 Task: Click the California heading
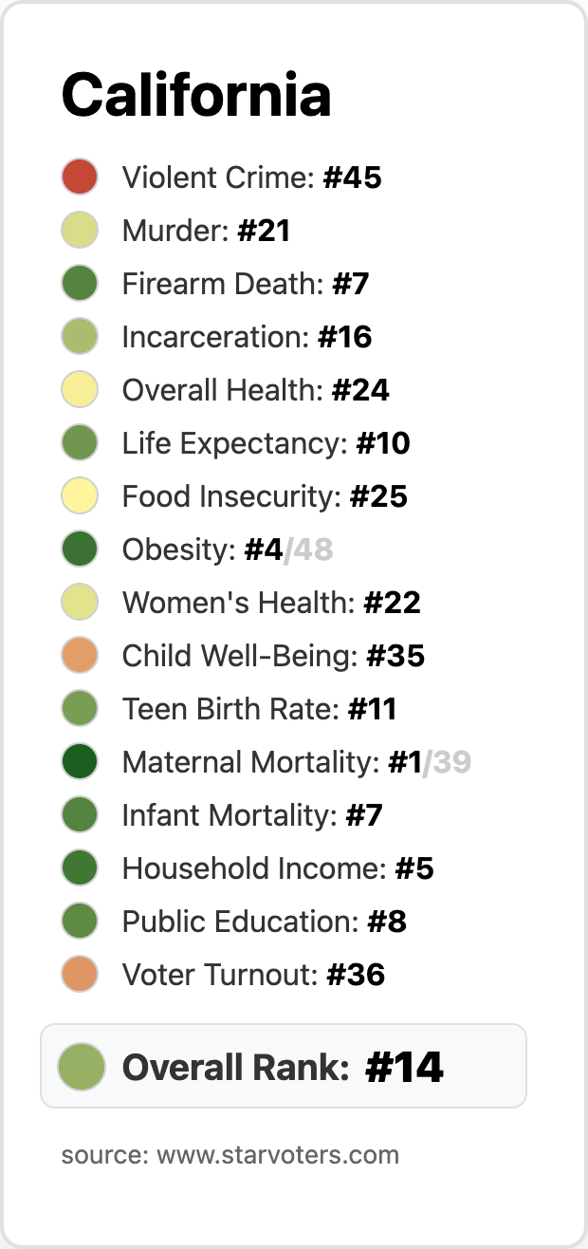pyautogui.click(x=196, y=95)
